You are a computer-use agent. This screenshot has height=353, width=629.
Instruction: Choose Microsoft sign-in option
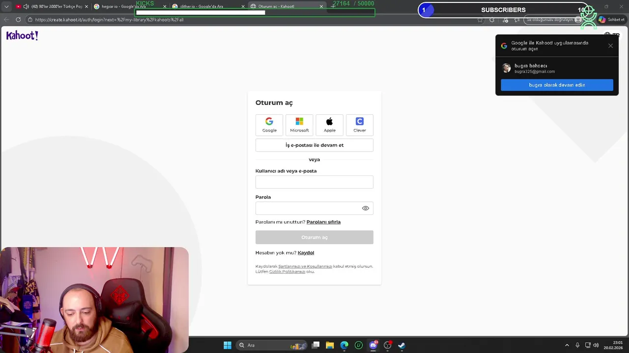(299, 125)
